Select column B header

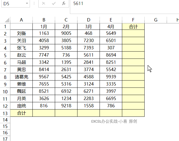[44, 20]
